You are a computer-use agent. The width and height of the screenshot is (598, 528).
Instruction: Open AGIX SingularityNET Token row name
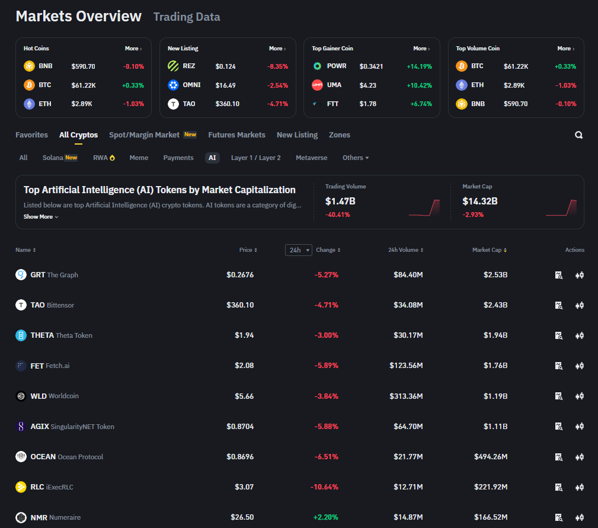(x=72, y=426)
